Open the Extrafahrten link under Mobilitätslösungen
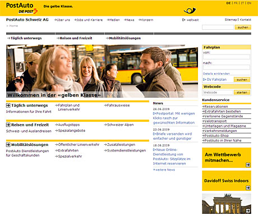 tap(67, 150)
